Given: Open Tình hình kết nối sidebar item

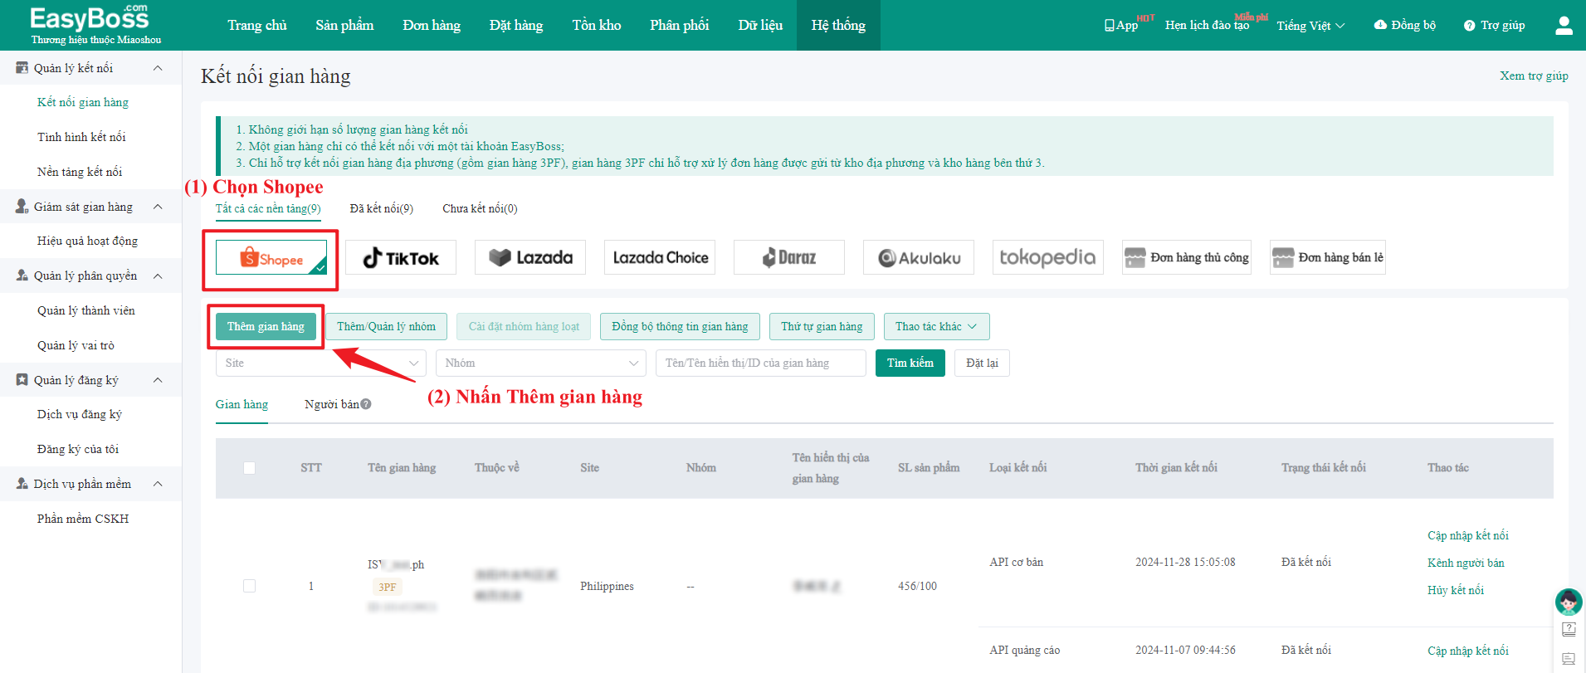Looking at the screenshot, I should 81,137.
